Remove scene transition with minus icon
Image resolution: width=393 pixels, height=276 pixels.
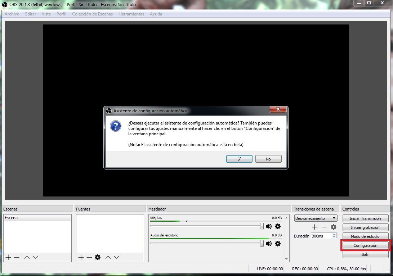(x=324, y=227)
